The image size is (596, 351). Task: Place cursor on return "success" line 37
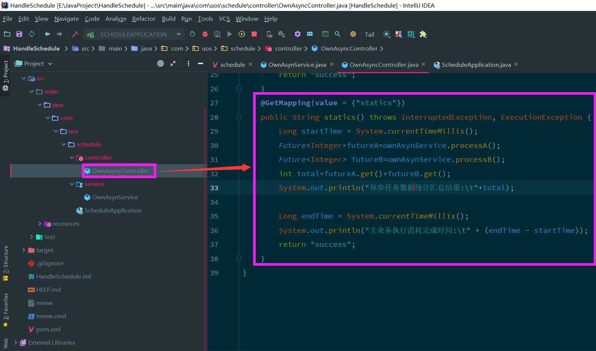coord(317,245)
